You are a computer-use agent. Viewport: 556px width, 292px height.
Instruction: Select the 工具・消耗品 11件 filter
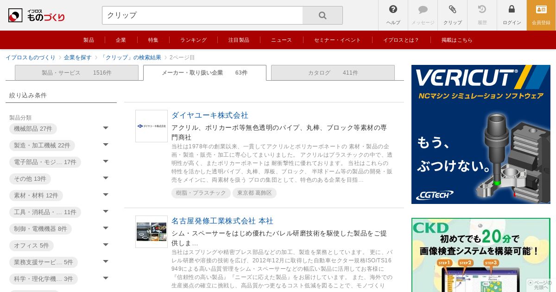pos(45,212)
